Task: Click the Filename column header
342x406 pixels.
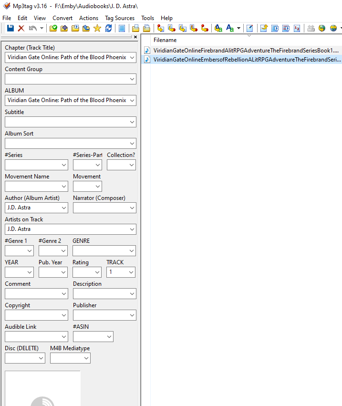Action: click(165, 40)
